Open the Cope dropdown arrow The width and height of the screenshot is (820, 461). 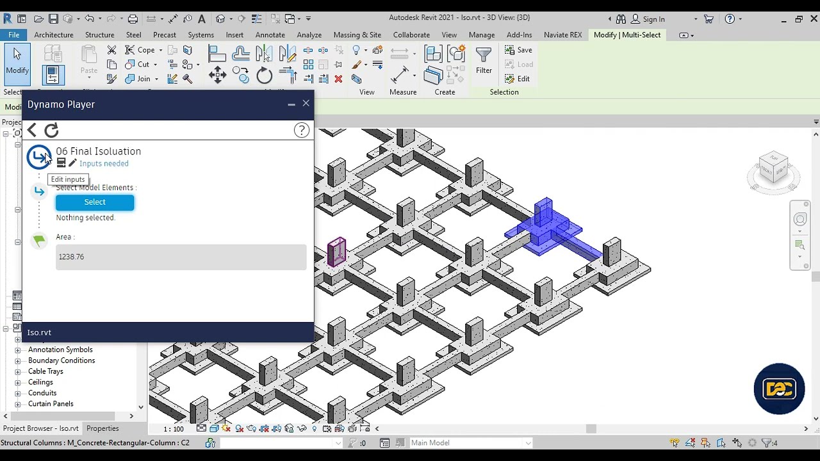(161, 50)
